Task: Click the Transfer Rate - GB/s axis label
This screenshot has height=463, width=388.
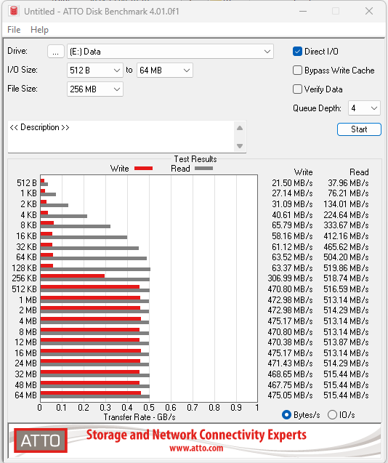Action: tap(140, 417)
